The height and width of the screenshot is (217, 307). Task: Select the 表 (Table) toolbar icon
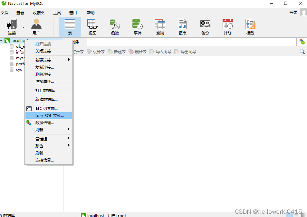click(70, 27)
